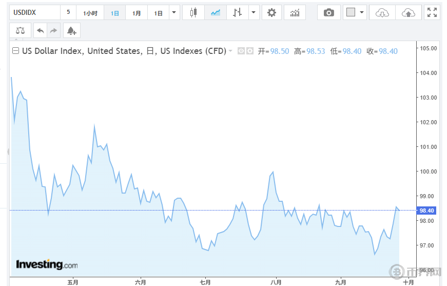Select the candlestick chart style icon

(x=193, y=13)
